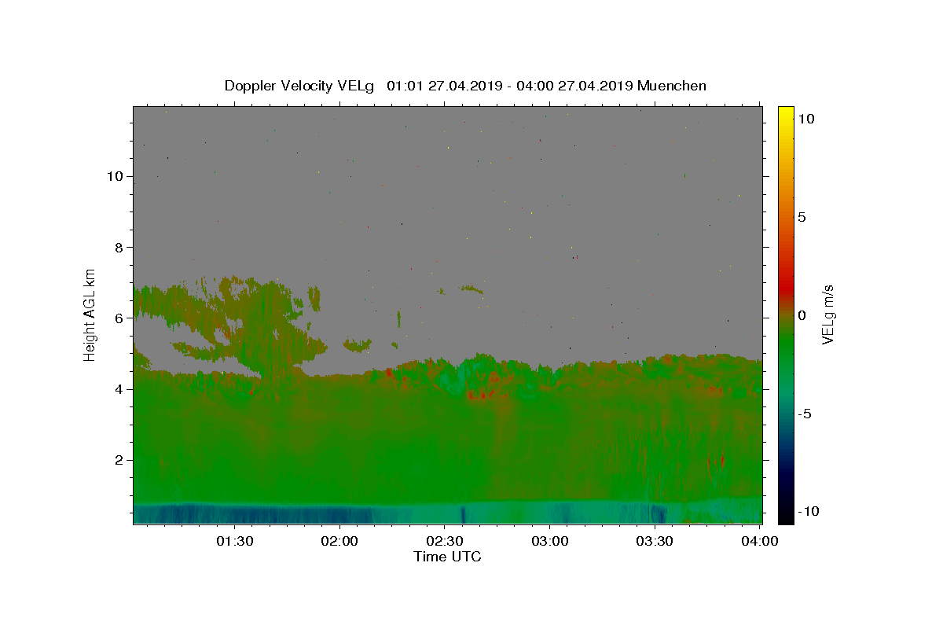Click the colorbar tick label 10
This screenshot has width=943, height=629.
click(807, 118)
